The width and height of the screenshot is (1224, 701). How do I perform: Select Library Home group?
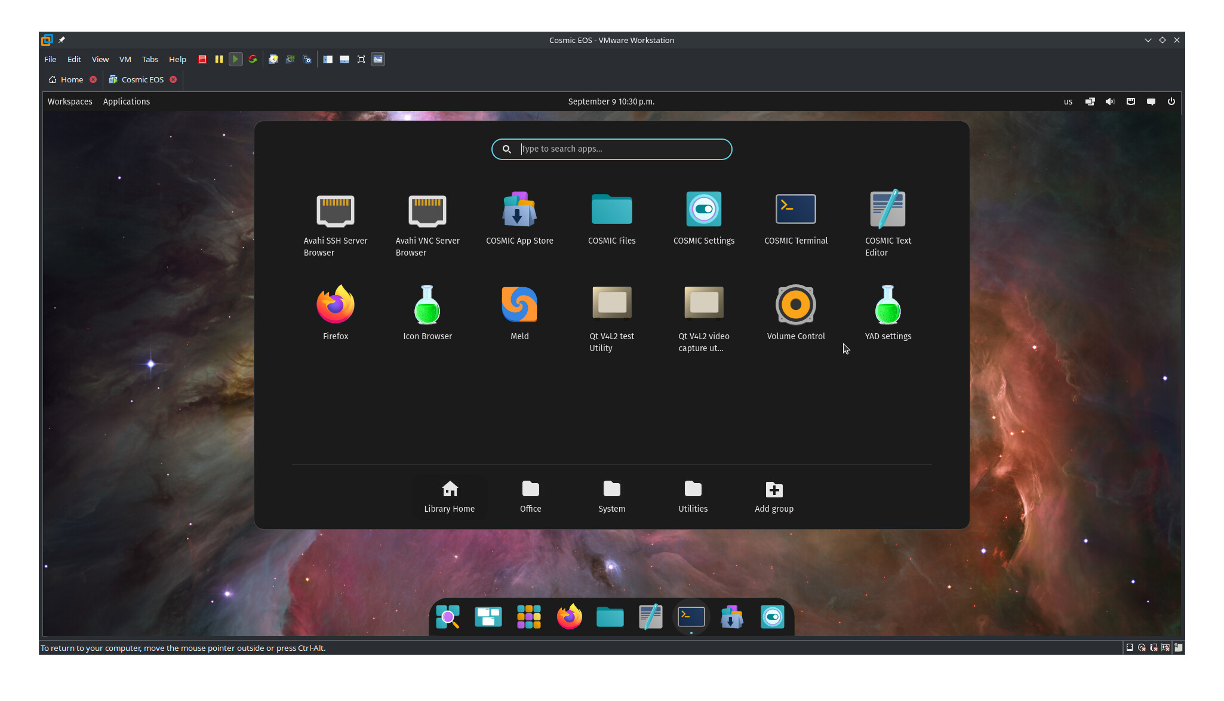pyautogui.click(x=450, y=497)
